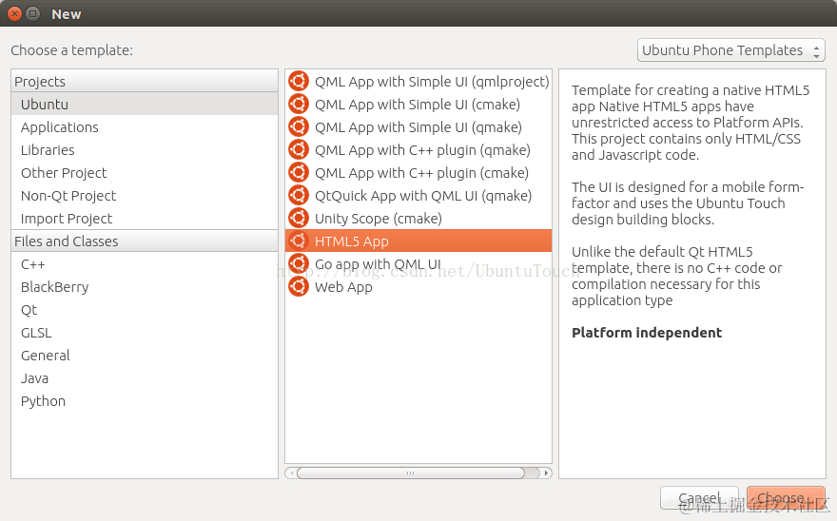Click the horizontal scrollbar handle in template list
Image resolution: width=837 pixels, height=521 pixels.
[x=411, y=473]
